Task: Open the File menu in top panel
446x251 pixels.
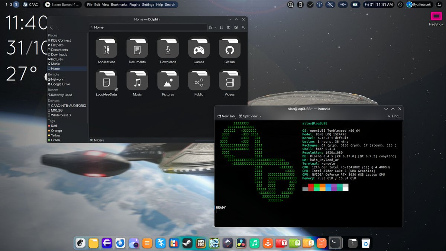Action: pyautogui.click(x=89, y=4)
